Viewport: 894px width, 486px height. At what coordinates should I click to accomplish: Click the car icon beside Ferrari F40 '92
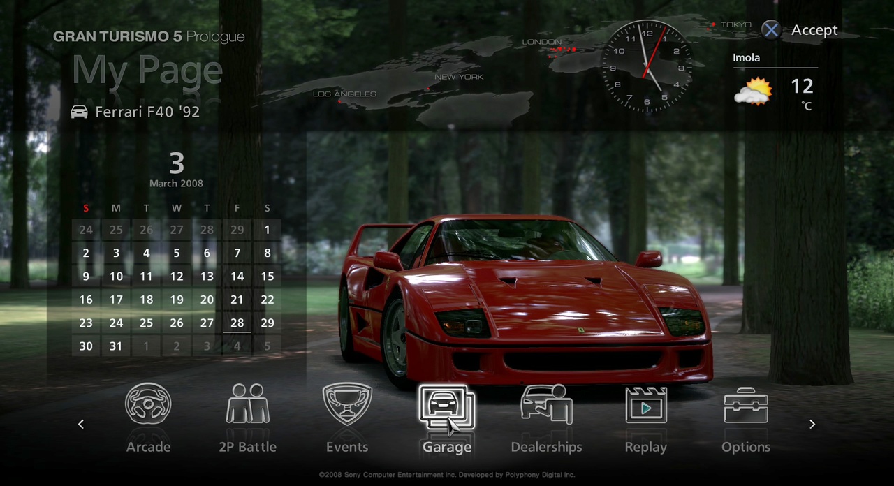tap(80, 112)
